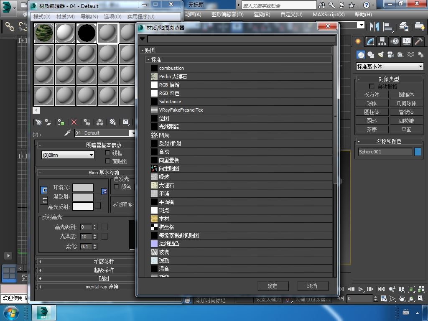428x321 pixels.
Task: Select the camouflage material sample slot
Action: pos(43,33)
